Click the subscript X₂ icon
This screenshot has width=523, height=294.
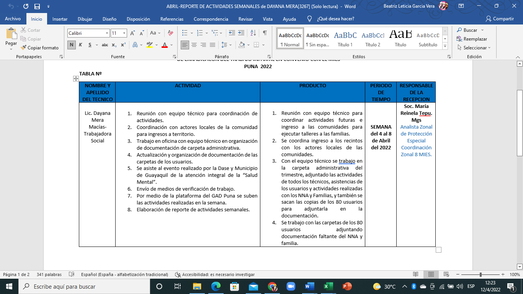[x=114, y=45]
